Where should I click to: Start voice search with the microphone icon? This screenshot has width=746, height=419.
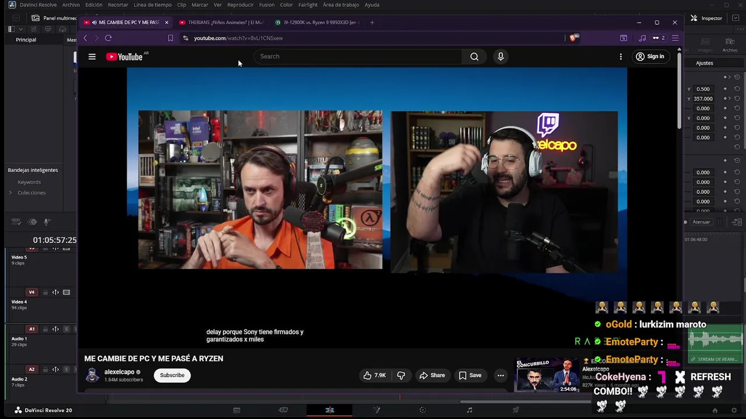501,56
